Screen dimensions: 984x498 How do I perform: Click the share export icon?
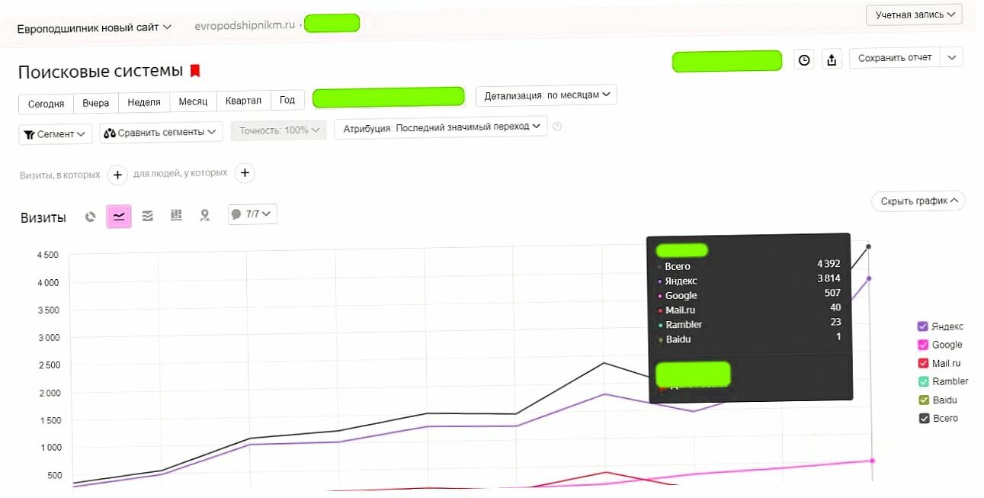point(832,59)
